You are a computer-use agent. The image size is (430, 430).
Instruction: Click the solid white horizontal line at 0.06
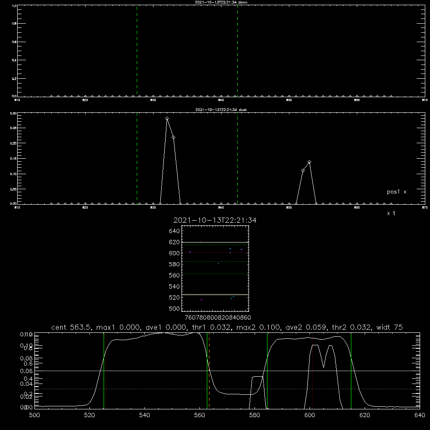pos(227,371)
